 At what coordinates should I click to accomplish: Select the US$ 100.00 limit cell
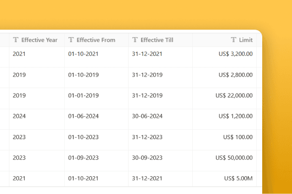click(x=224, y=140)
